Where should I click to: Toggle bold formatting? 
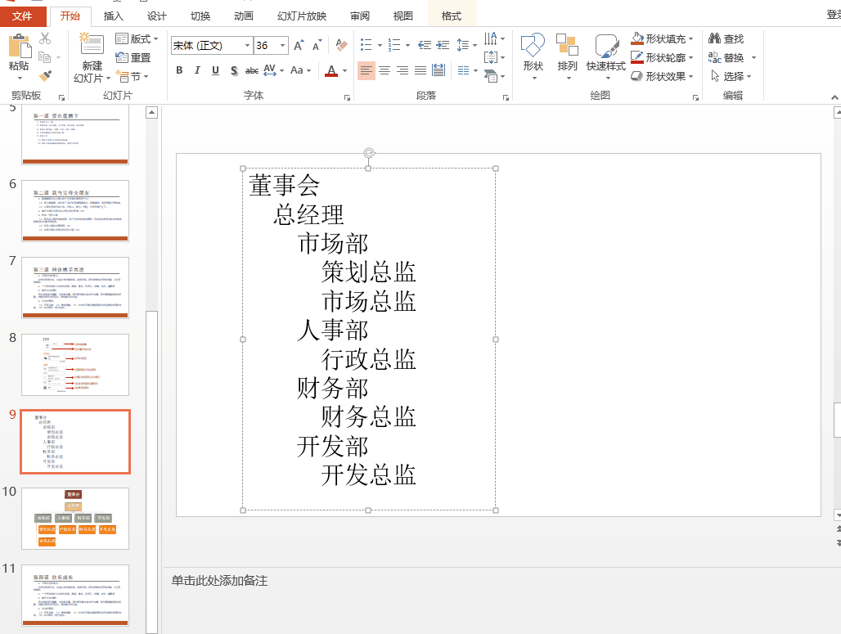tap(179, 70)
